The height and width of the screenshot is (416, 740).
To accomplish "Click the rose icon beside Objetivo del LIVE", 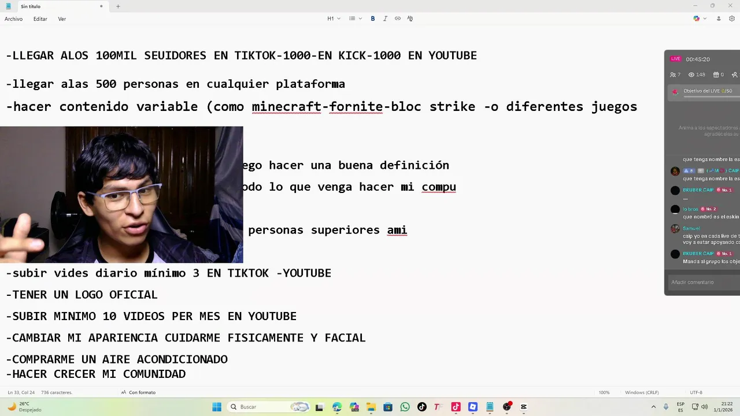I will coord(675,92).
